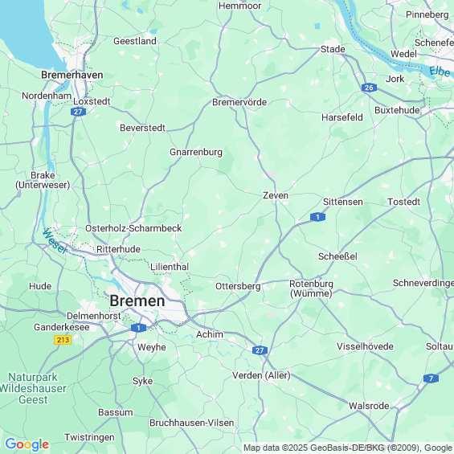This screenshot has width=454, height=454.
Task: Click the A1 highway shield near Sittensen
Action: coord(317,217)
